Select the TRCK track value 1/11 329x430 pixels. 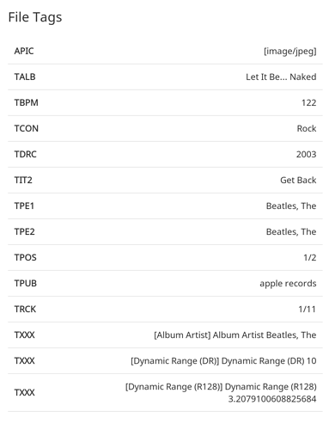click(x=307, y=309)
